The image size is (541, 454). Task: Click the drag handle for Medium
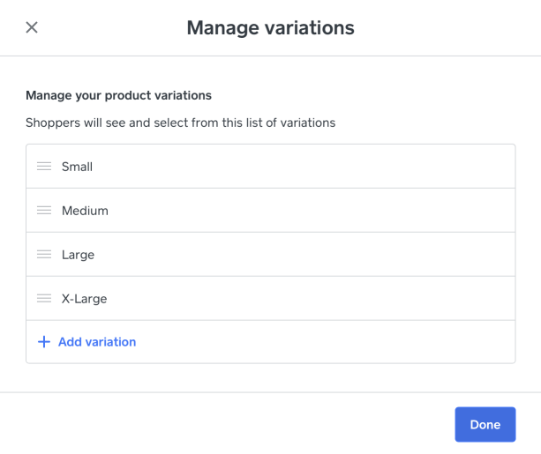pyautogui.click(x=44, y=211)
